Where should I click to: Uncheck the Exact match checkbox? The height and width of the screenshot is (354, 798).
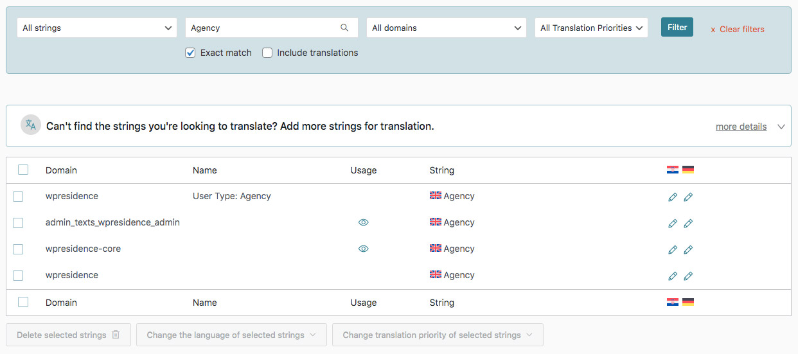(x=190, y=53)
